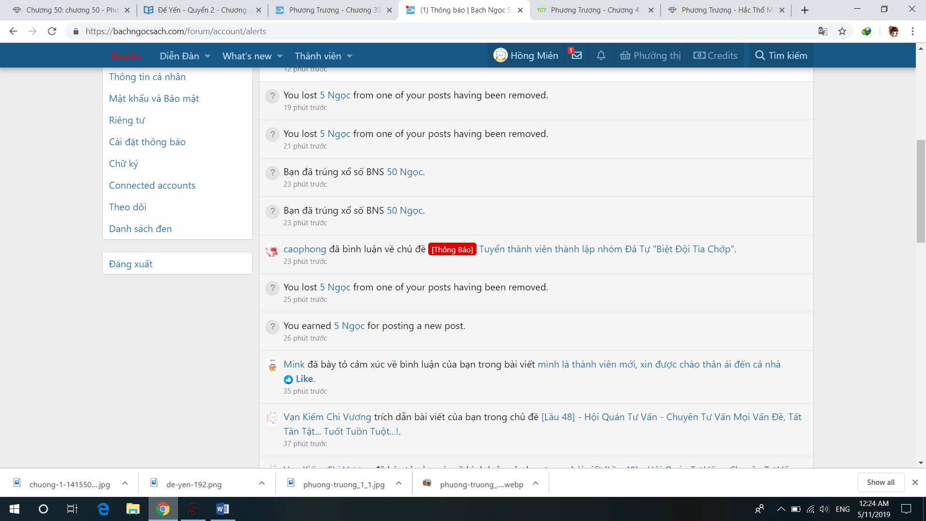The image size is (926, 521).
Task: Click the page vertical scrollbar thumb
Action: [921, 191]
